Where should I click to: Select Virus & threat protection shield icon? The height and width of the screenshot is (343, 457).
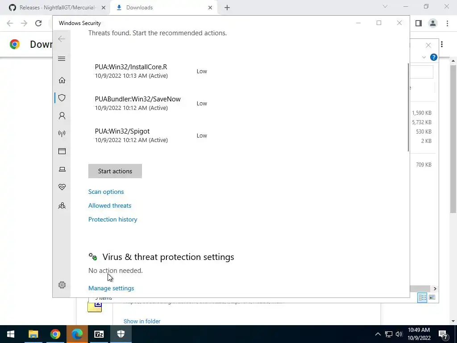click(62, 98)
